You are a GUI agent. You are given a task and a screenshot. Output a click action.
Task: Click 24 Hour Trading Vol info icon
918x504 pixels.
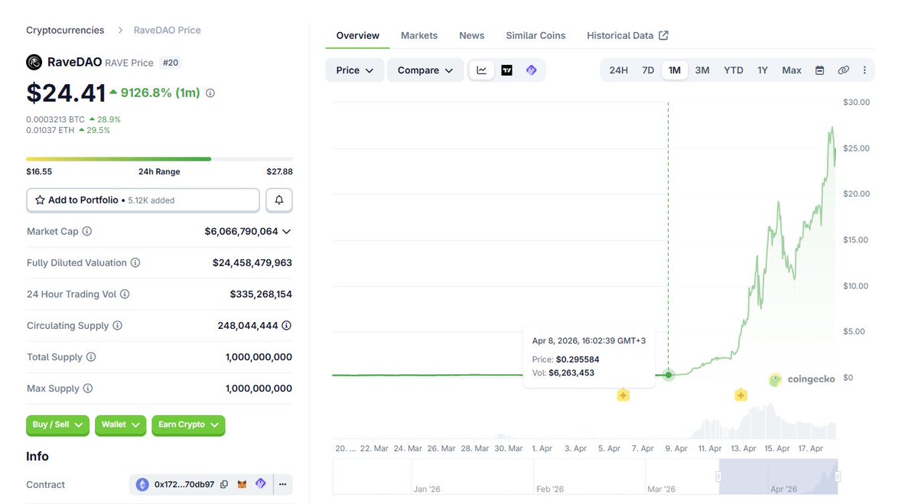125,294
